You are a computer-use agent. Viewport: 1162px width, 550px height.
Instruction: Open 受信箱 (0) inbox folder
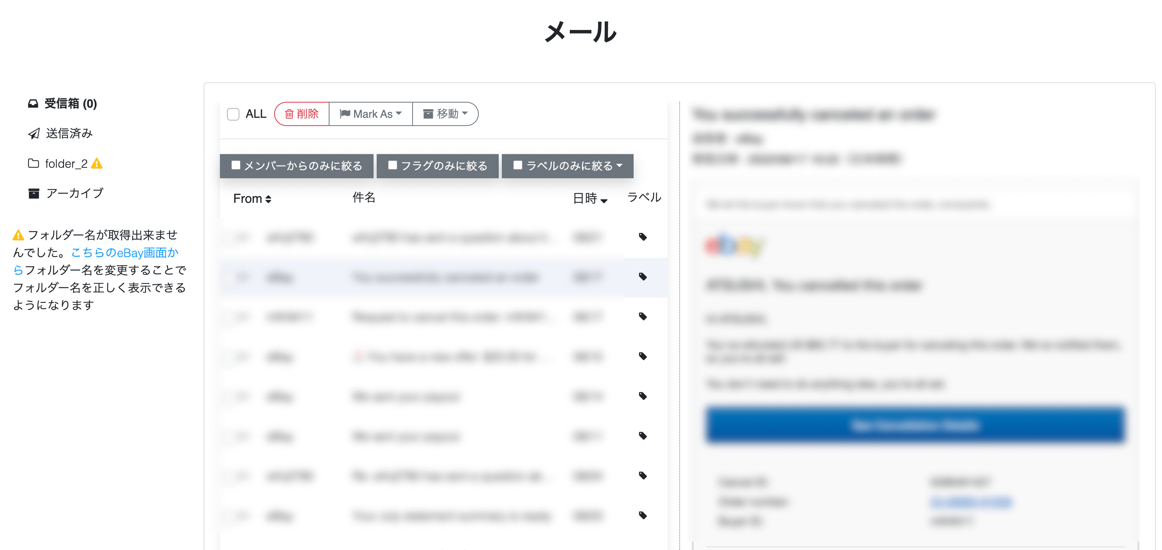click(x=70, y=104)
